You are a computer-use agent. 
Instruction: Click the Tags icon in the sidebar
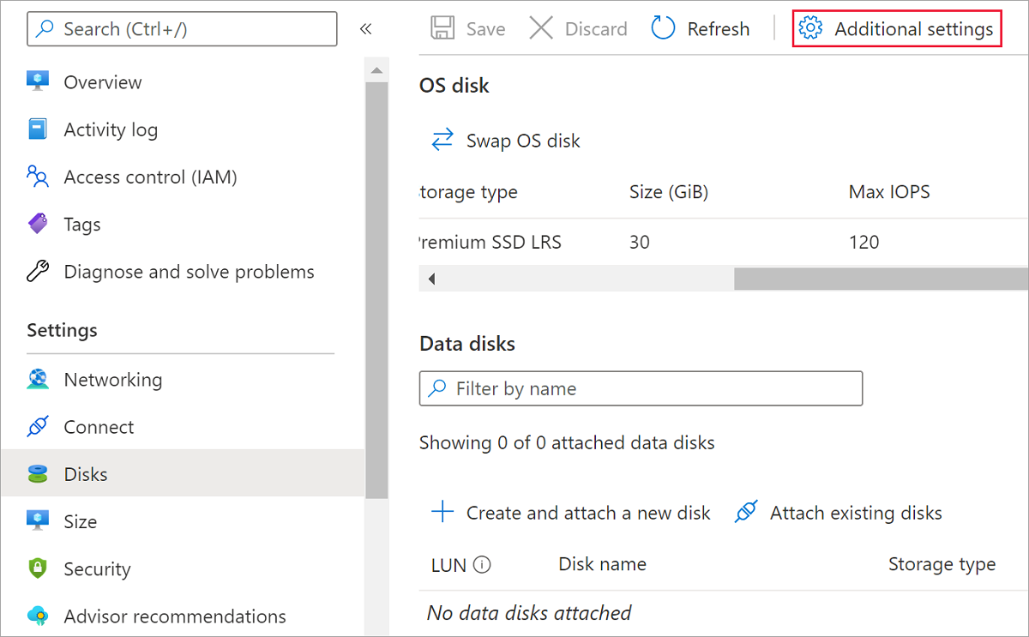pos(38,224)
